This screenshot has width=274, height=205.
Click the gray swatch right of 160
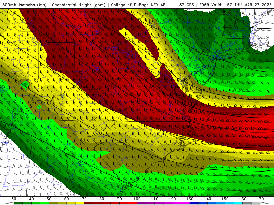point(247,204)
